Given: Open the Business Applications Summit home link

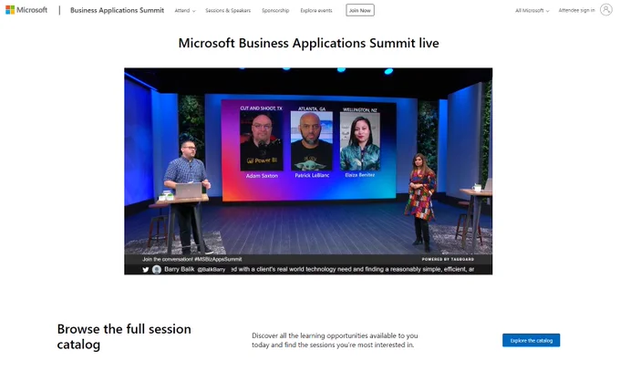Looking at the screenshot, I should pyautogui.click(x=117, y=10).
